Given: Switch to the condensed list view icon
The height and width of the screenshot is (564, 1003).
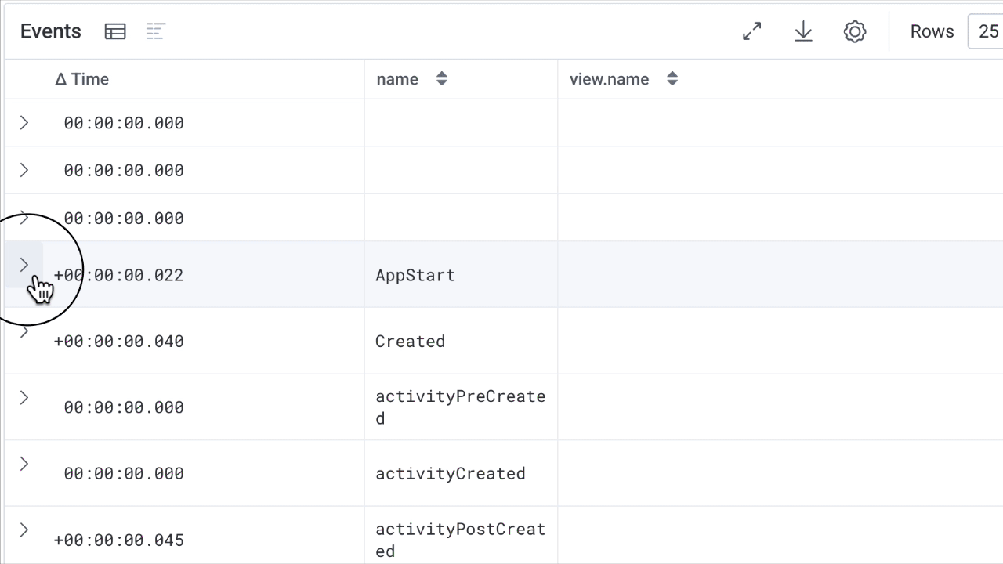Looking at the screenshot, I should tap(156, 31).
